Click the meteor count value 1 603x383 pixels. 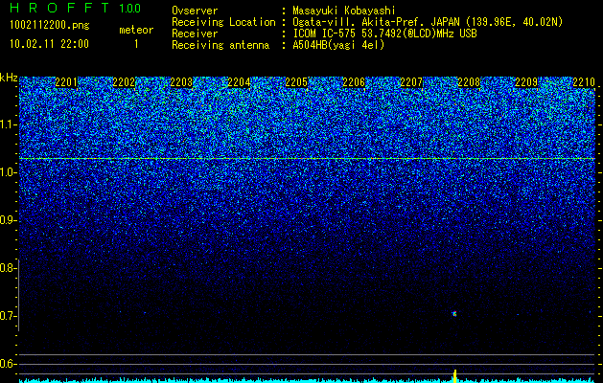136,44
